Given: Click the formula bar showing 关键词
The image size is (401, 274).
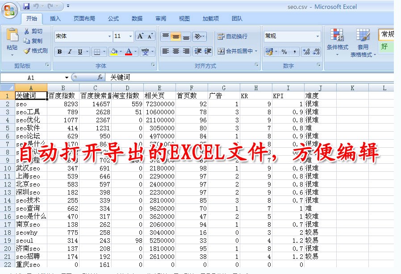Looking at the screenshot, I should tap(249, 77).
